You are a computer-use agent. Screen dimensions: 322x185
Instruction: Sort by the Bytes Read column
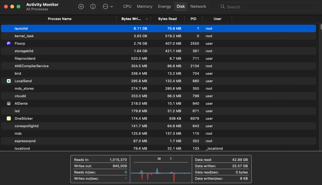point(167,19)
